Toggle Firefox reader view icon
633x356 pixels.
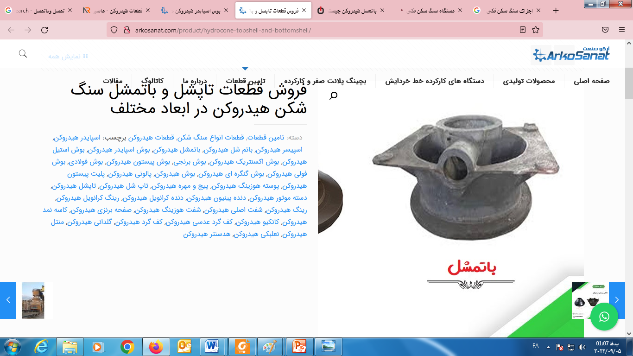coord(523,30)
